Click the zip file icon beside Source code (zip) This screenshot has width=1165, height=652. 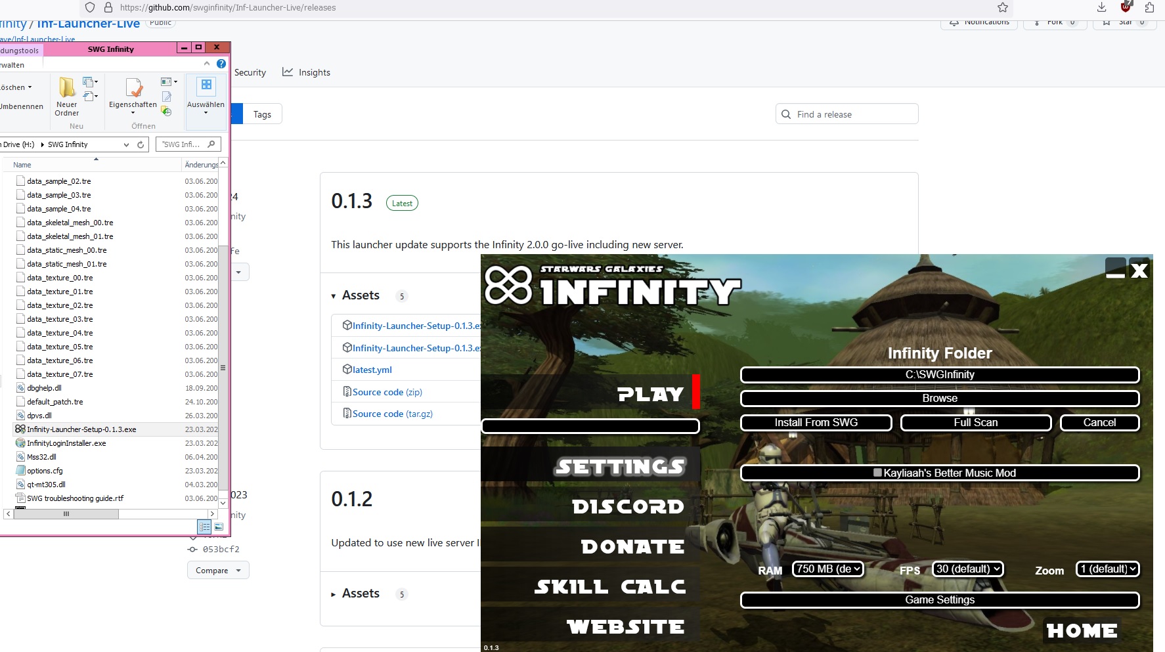347,392
